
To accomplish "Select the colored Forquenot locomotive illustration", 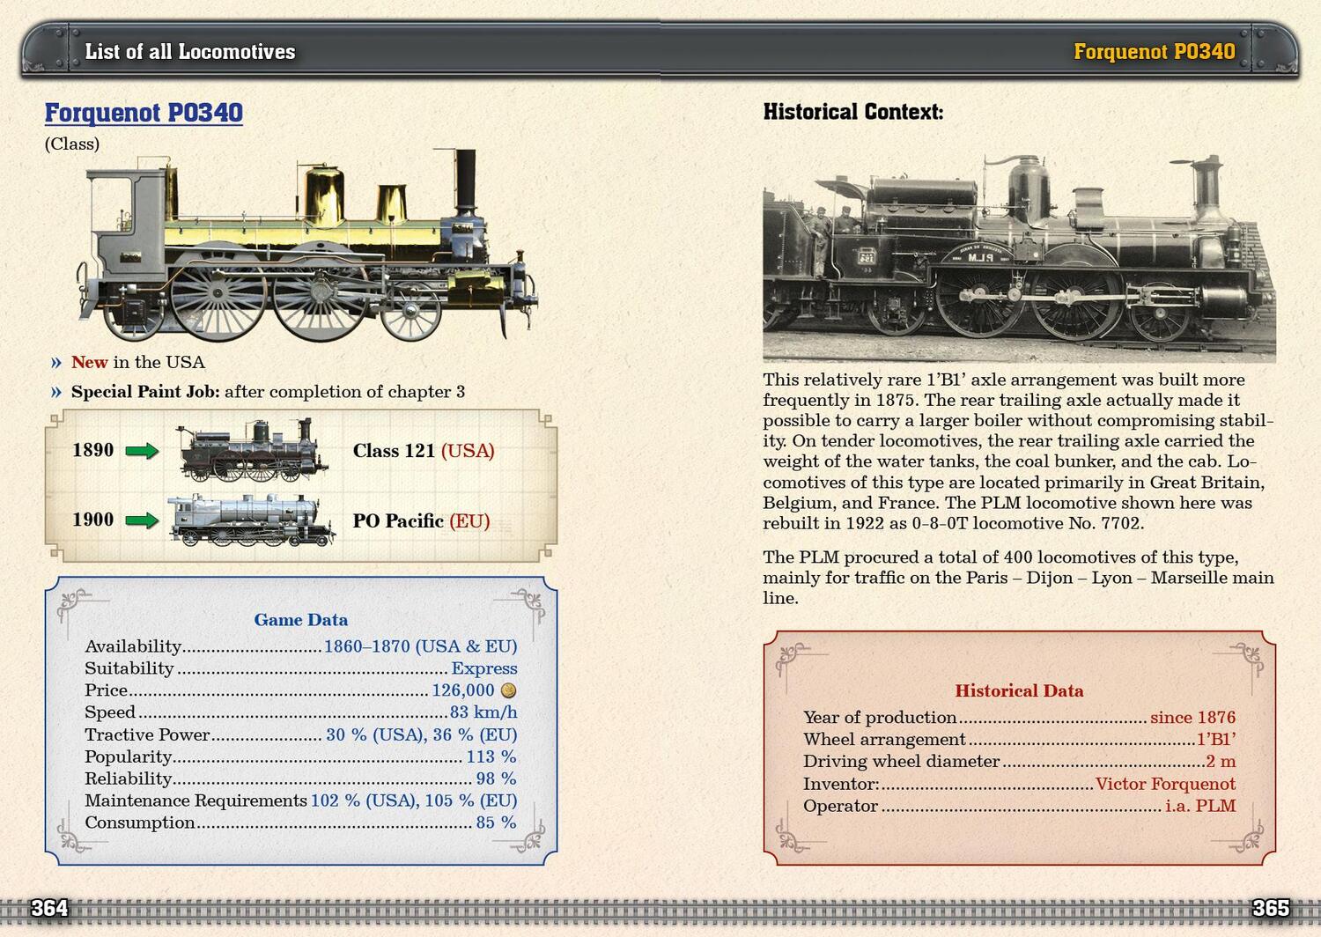I will point(308,246).
